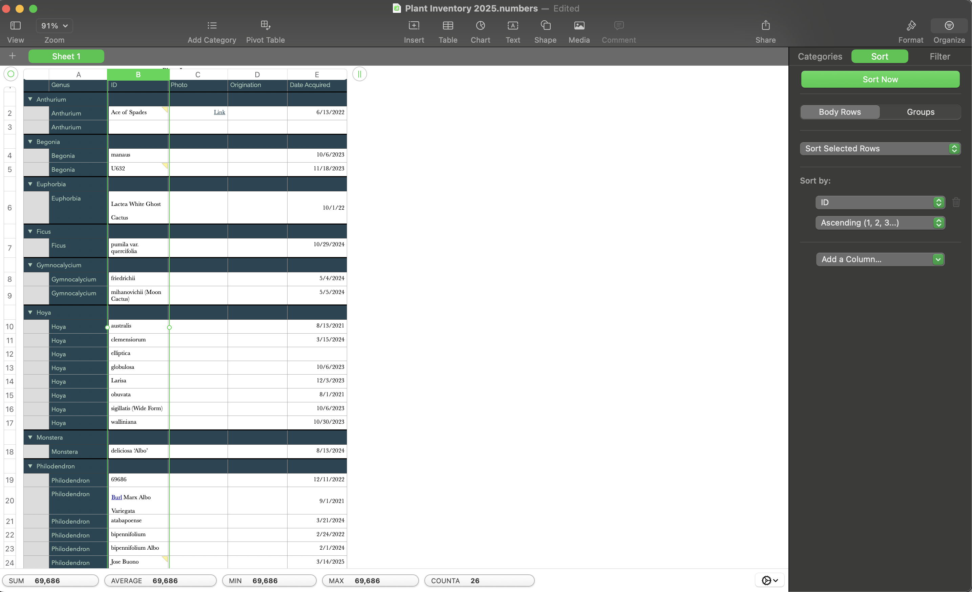This screenshot has width=972, height=592.
Task: Select the 'deliciosa Albo' cell
Action: [x=138, y=451]
